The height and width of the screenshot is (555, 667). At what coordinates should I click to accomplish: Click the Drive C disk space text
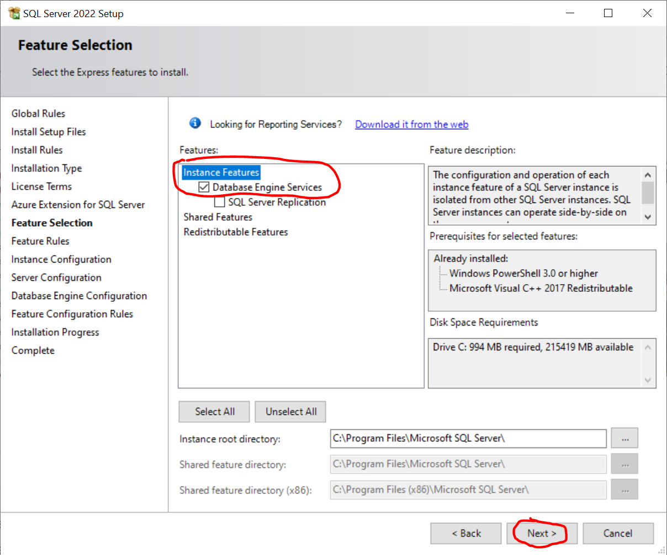533,348
